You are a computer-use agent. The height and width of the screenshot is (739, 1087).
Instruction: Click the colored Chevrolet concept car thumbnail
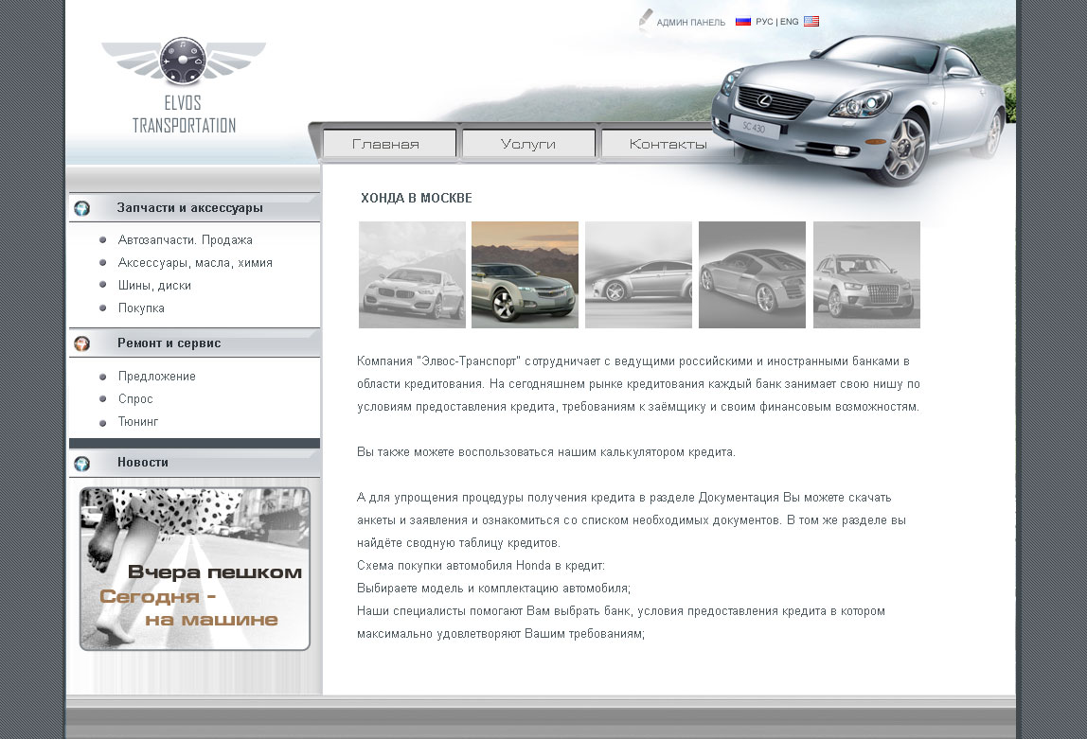[x=525, y=275]
